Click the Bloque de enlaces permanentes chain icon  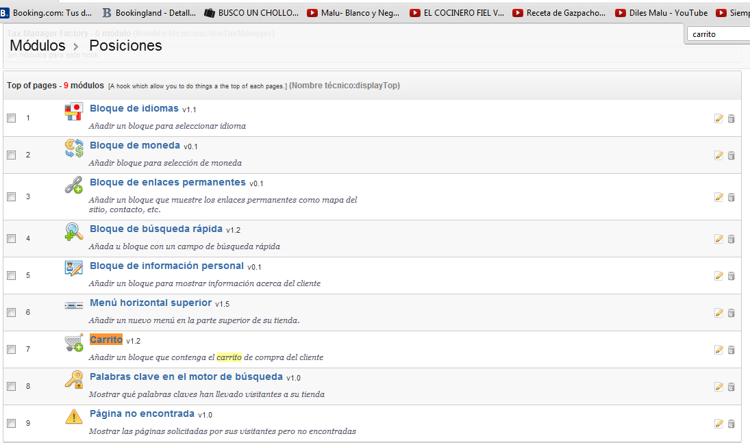pyautogui.click(x=74, y=185)
